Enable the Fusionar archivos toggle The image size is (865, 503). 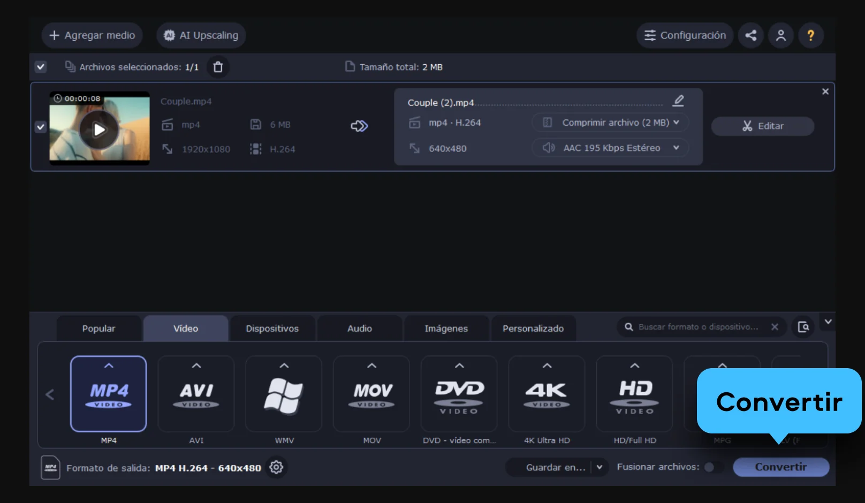pos(711,467)
